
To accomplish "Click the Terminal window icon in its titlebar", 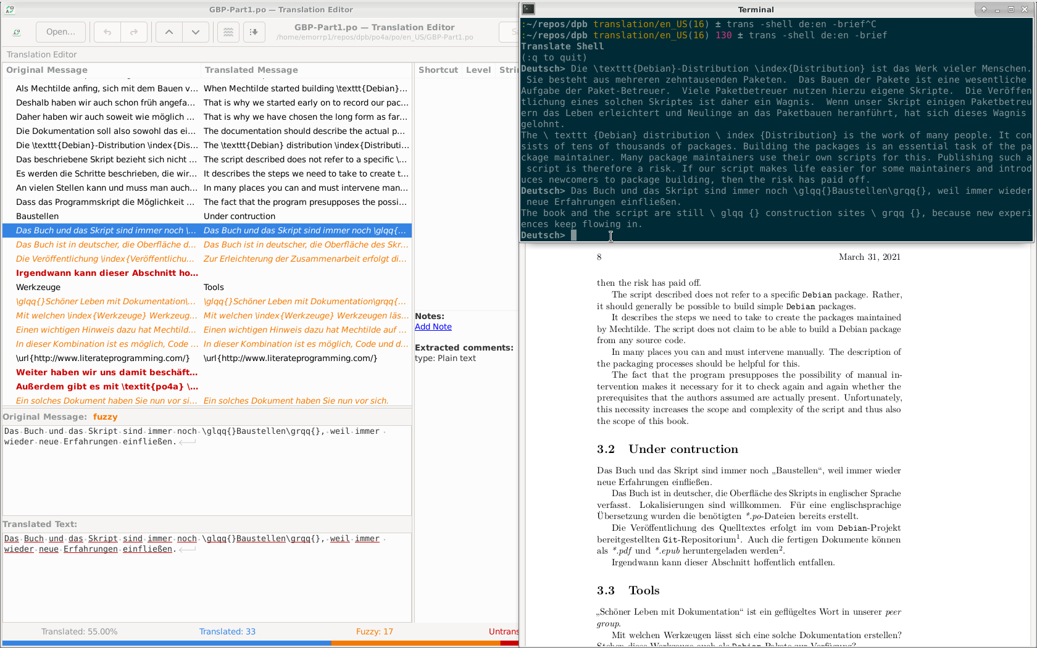I will click(x=528, y=9).
